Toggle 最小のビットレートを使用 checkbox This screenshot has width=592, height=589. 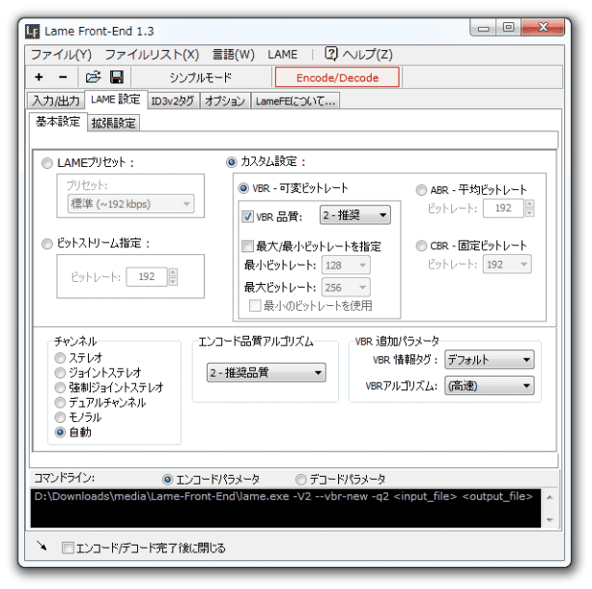tap(255, 305)
